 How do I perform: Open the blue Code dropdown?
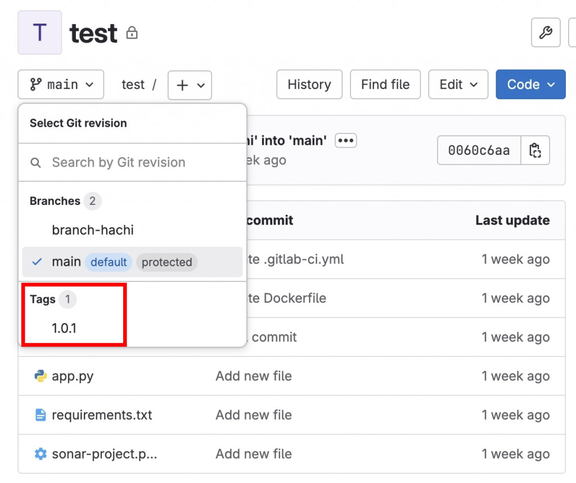(530, 84)
